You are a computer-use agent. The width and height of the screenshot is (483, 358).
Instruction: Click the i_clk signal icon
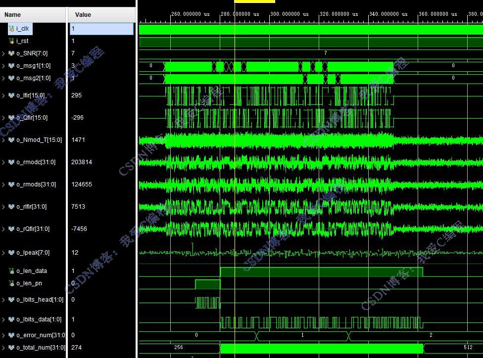tap(11, 29)
